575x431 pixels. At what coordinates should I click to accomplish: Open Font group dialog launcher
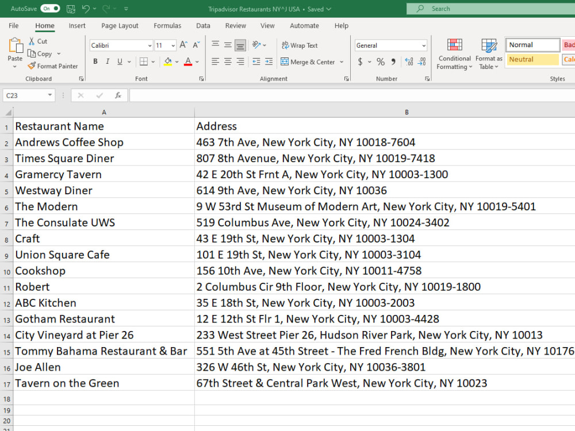click(x=201, y=79)
